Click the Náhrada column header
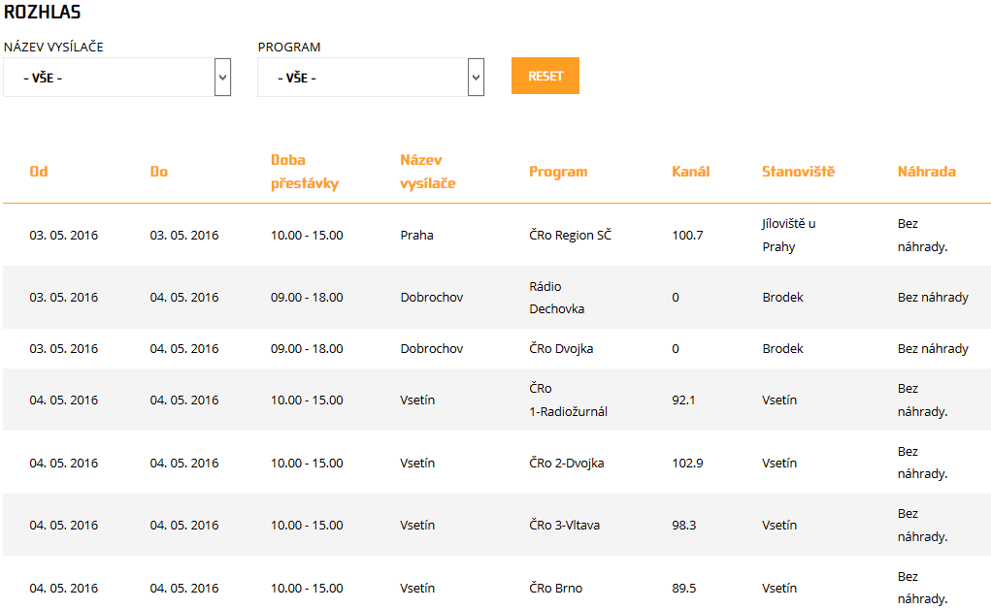The height and width of the screenshot is (609, 991). 926,172
